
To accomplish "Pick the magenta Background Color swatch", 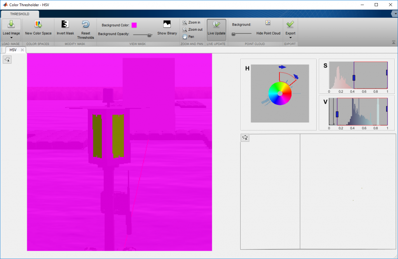I will 134,25.
